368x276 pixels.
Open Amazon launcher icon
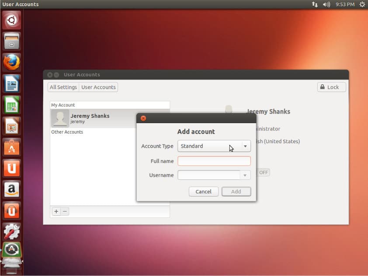pyautogui.click(x=11, y=189)
